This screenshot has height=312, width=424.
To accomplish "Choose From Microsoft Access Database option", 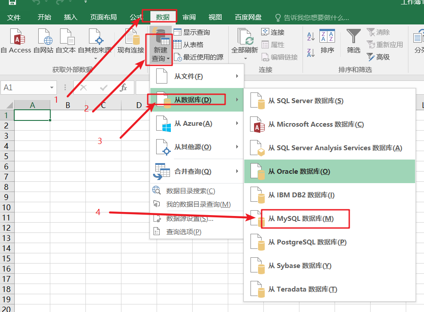I will (330, 124).
